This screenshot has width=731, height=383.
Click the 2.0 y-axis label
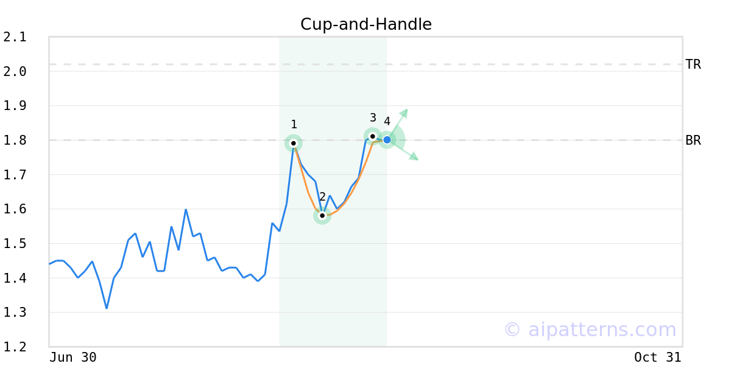tap(15, 72)
